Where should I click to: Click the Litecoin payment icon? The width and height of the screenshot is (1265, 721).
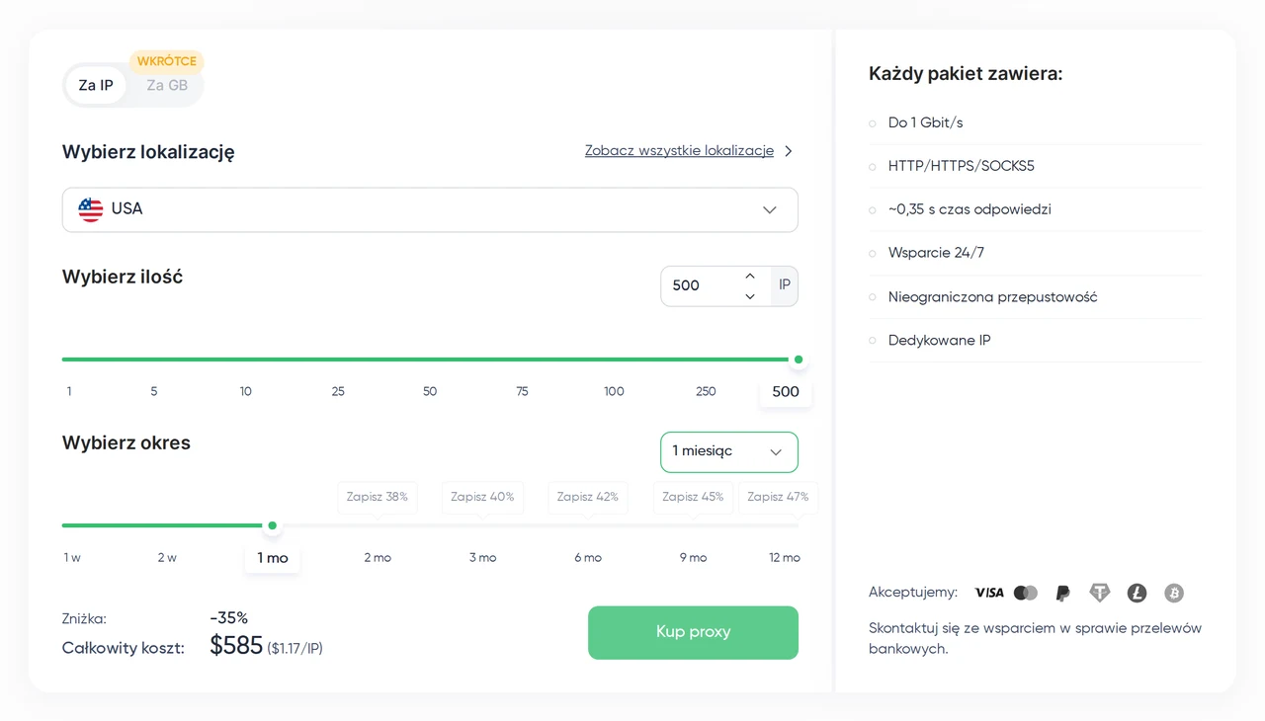click(1138, 593)
